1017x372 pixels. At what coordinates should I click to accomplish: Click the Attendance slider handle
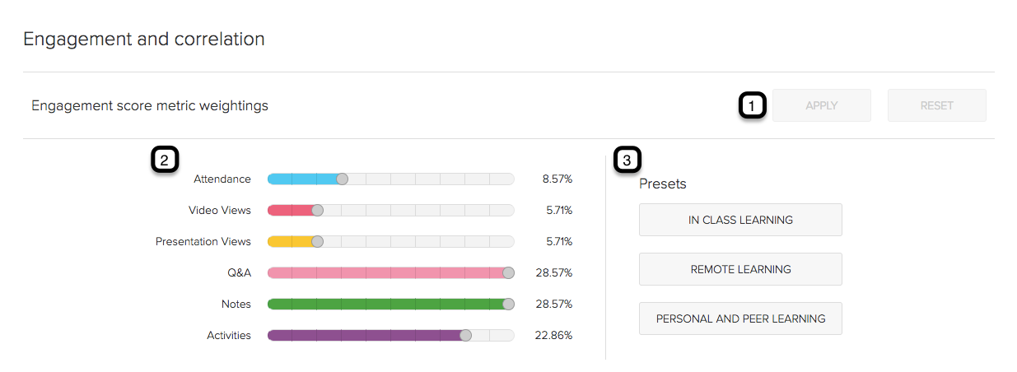[343, 179]
